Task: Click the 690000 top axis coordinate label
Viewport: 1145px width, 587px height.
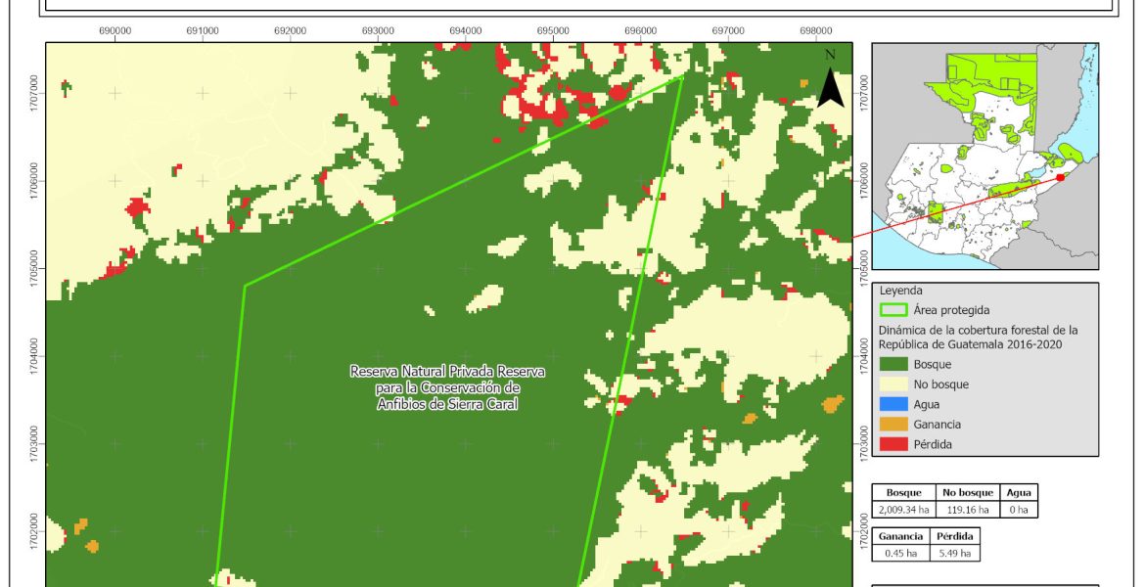Action: [115, 30]
